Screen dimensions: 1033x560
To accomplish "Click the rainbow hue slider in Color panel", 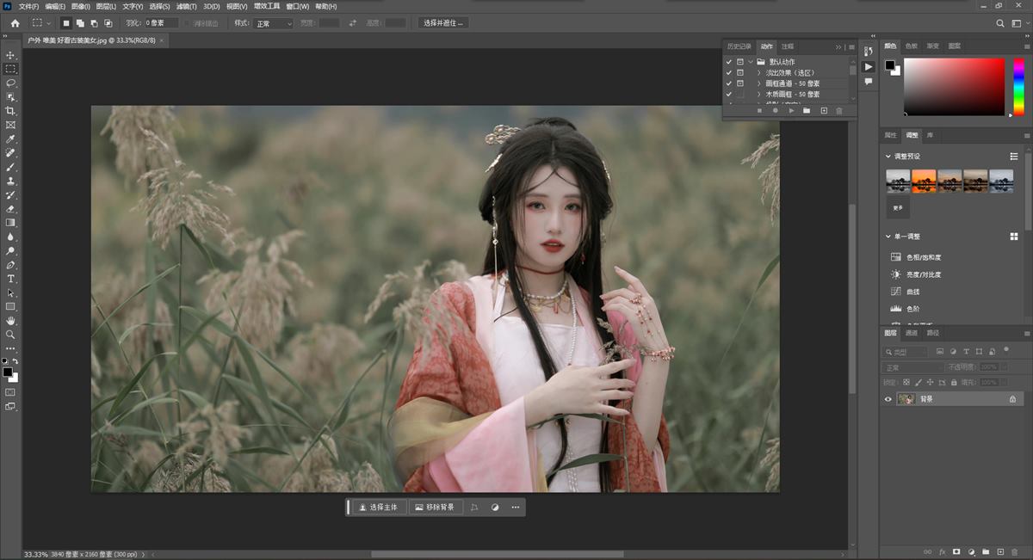I will point(1019,86).
